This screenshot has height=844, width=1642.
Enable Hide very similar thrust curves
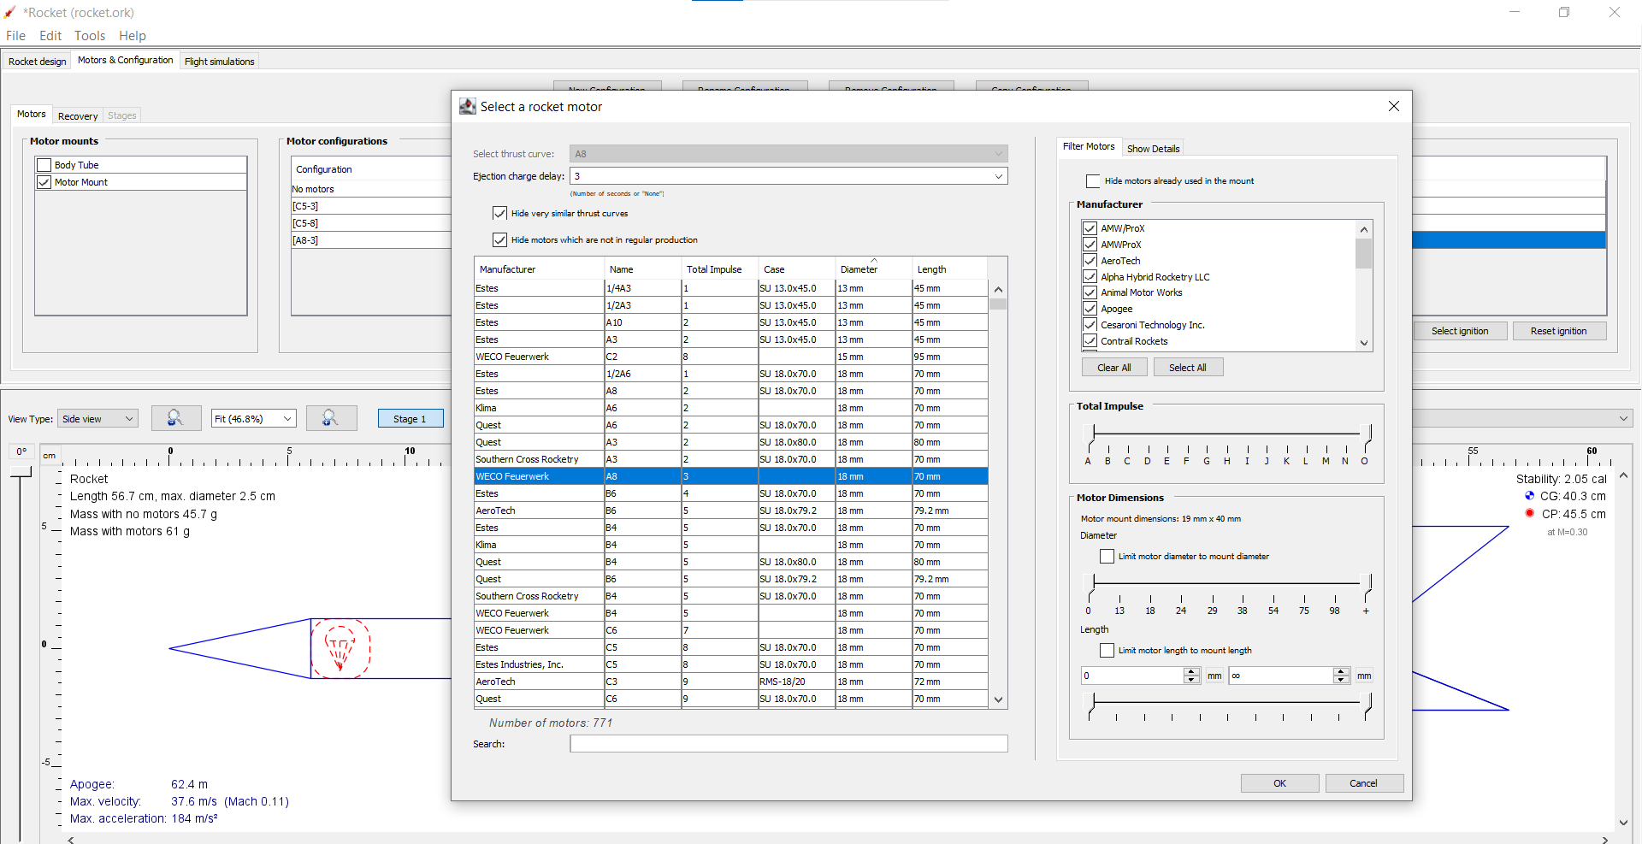click(499, 214)
